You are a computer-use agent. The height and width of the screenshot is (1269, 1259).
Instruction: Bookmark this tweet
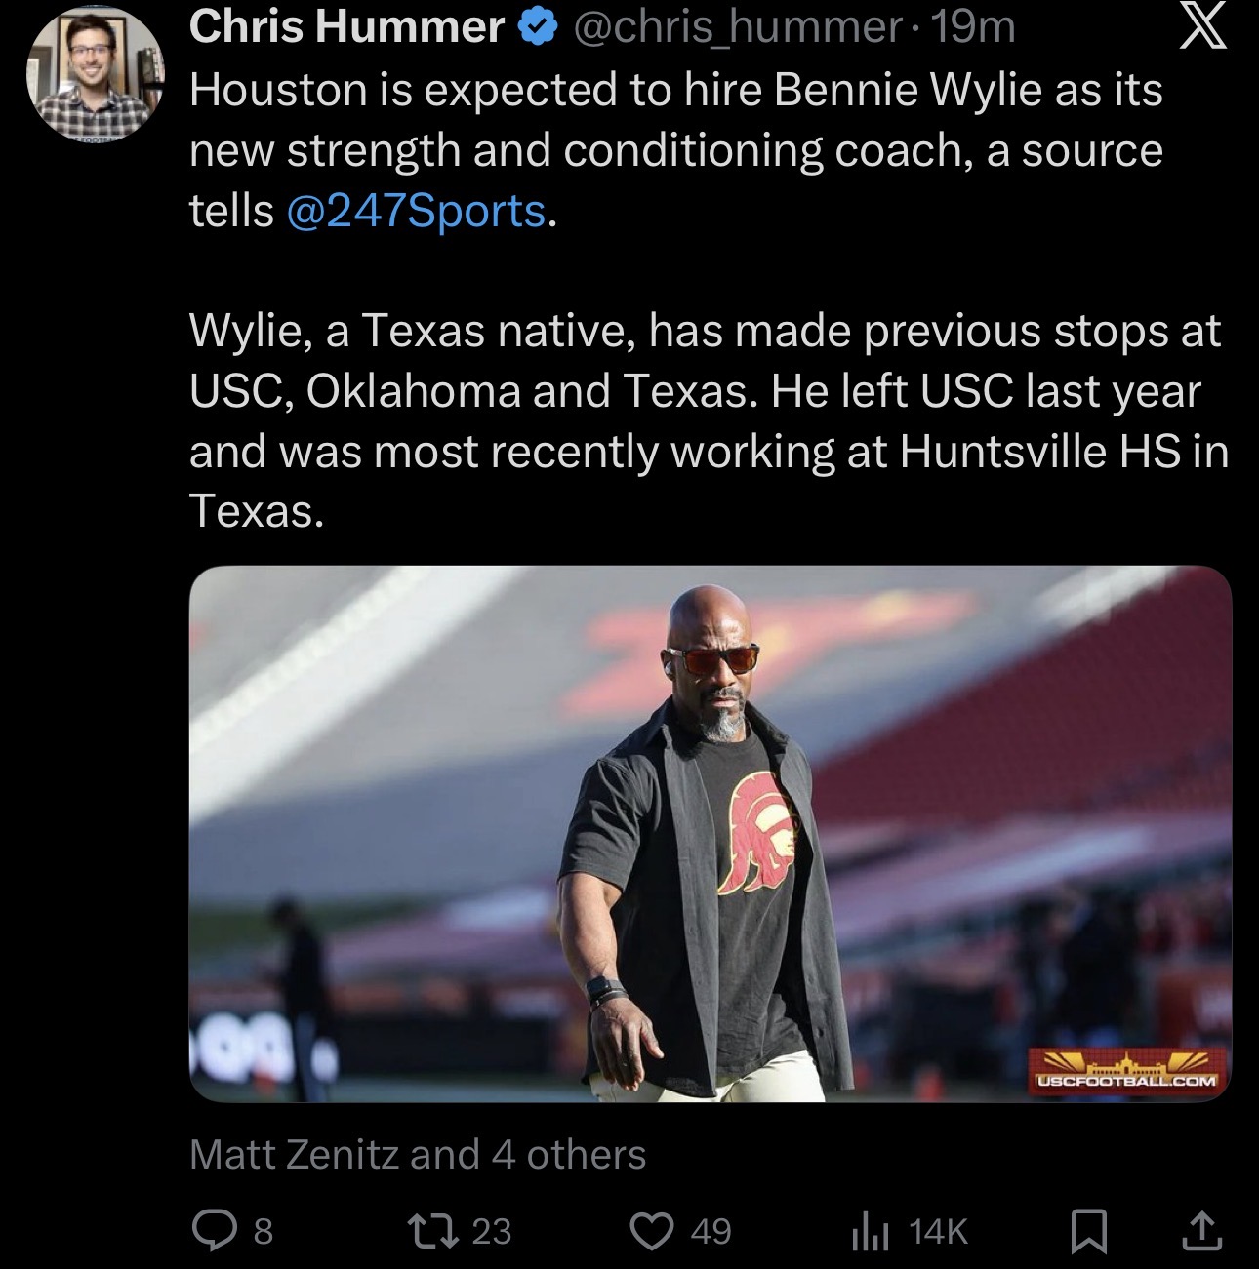click(x=1088, y=1232)
